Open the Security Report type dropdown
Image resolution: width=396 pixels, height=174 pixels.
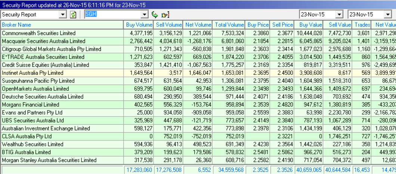[63, 15]
